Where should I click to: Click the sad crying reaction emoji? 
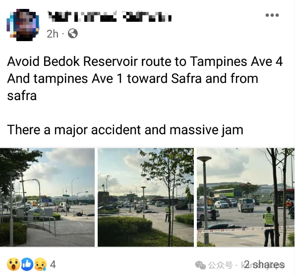pos(40,265)
